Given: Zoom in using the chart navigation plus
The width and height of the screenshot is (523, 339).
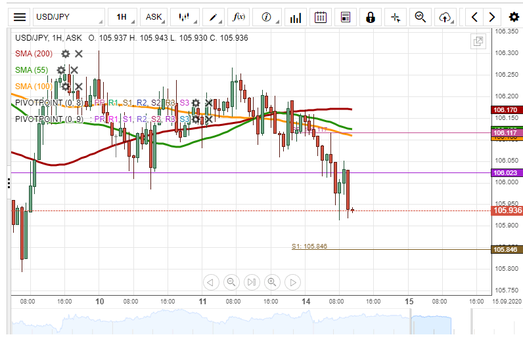Looking at the screenshot, I should pos(271,283).
